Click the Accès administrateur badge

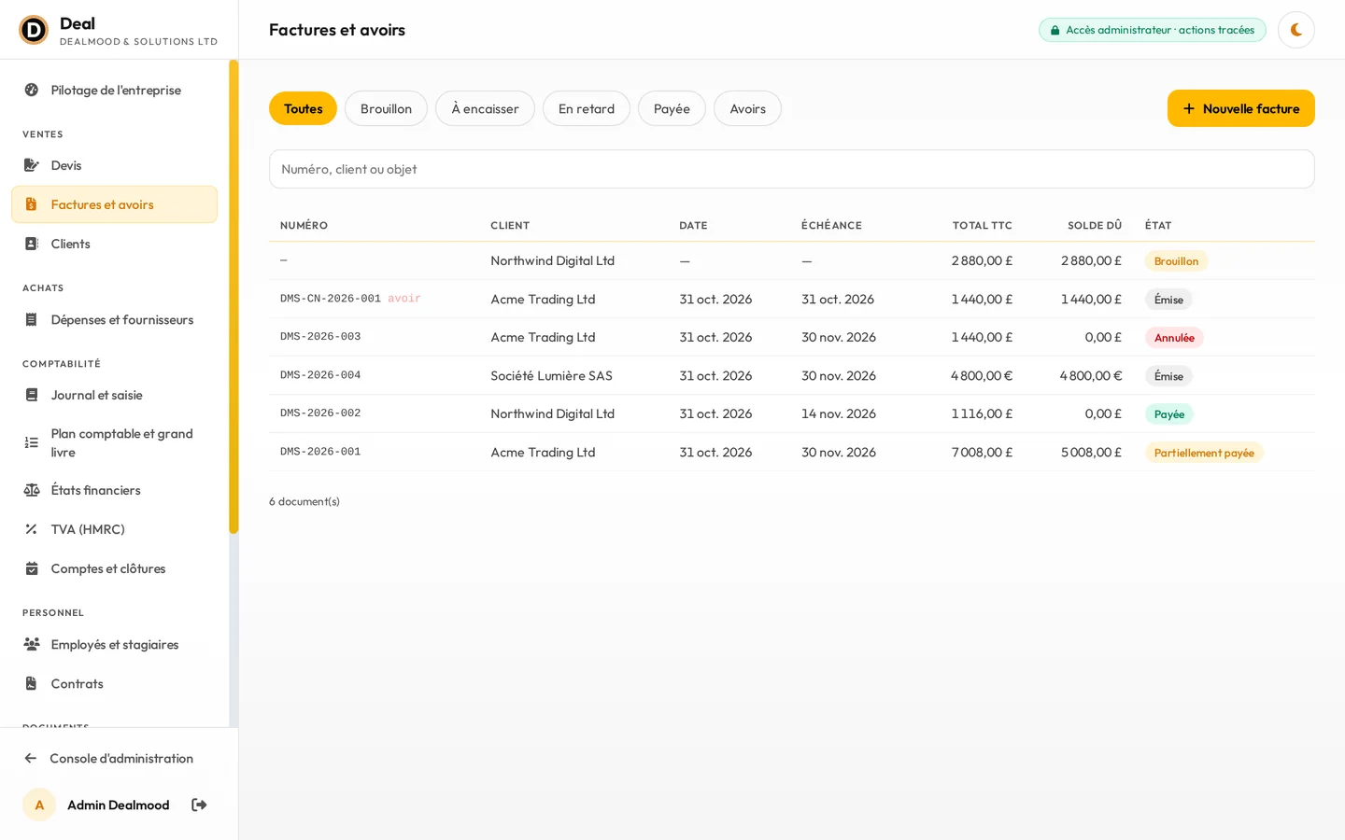(x=1153, y=30)
